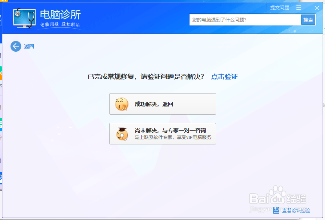Viewport: 325px width, 220px height.
Task: Click the 已完成常规修复 question text
Action: tap(146, 77)
